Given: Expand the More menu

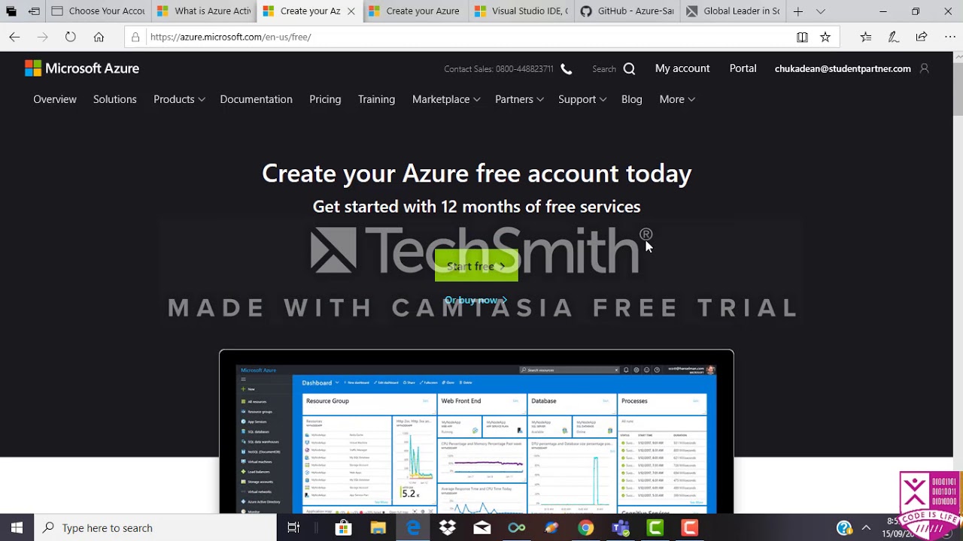Looking at the screenshot, I should [677, 99].
